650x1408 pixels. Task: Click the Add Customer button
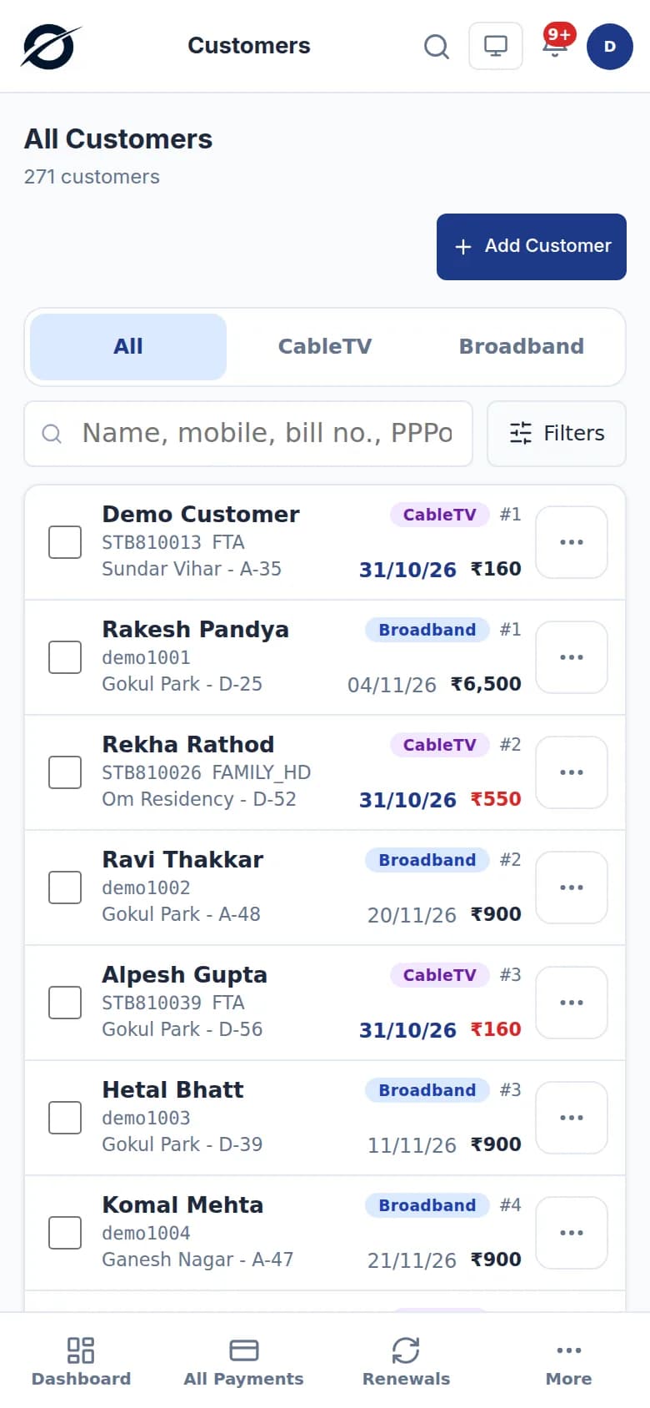[x=532, y=247]
